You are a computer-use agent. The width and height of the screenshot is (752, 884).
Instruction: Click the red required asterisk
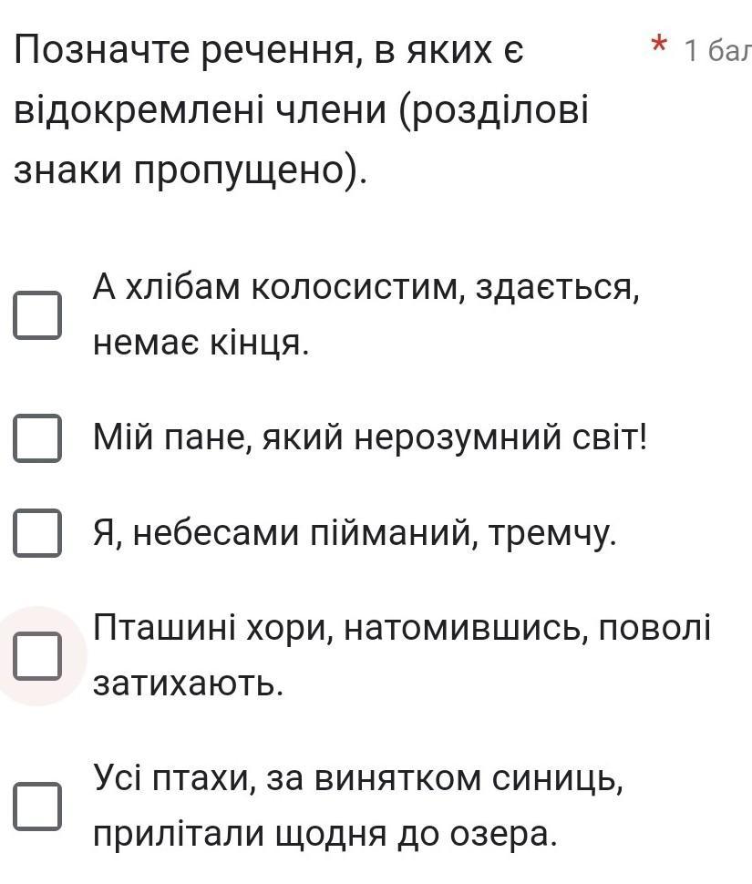pyautogui.click(x=658, y=44)
